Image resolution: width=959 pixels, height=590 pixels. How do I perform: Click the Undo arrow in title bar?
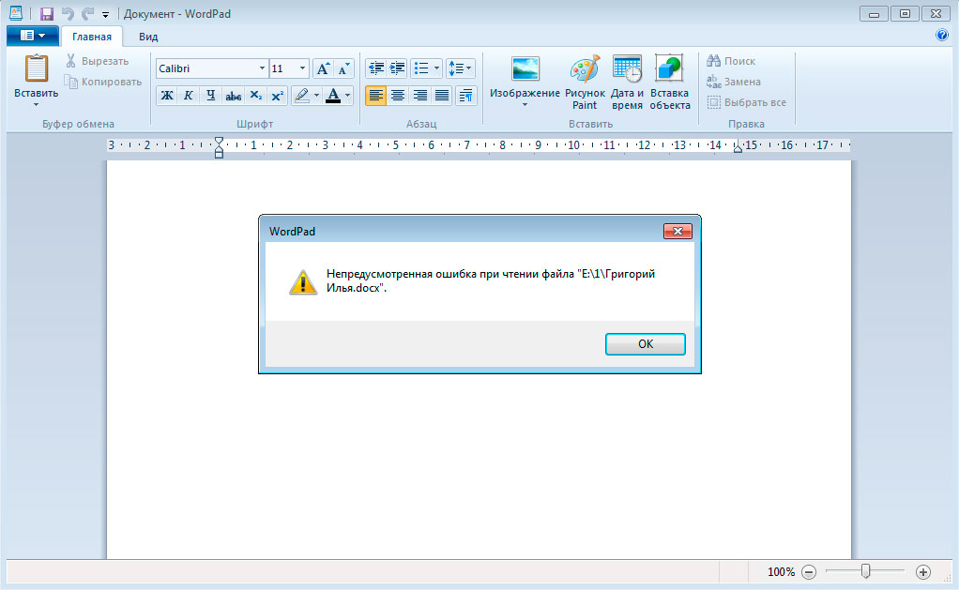(x=68, y=13)
